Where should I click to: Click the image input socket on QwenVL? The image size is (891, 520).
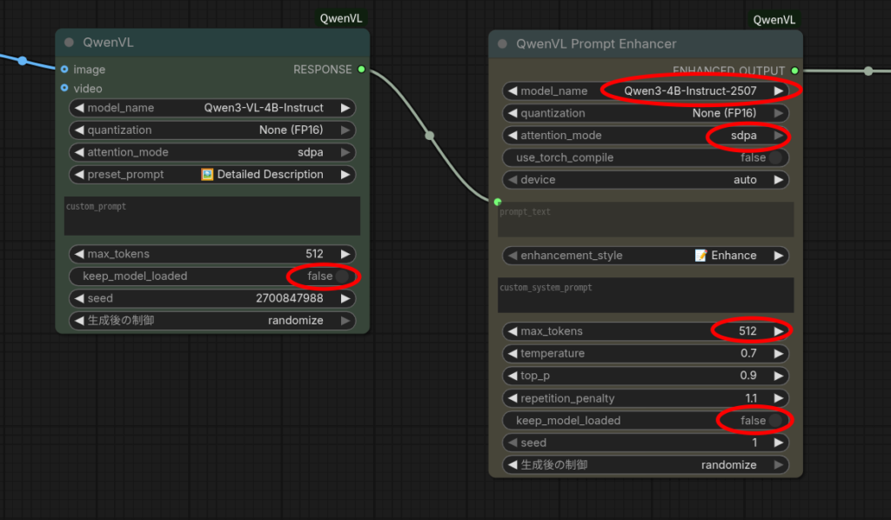pyautogui.click(x=64, y=70)
